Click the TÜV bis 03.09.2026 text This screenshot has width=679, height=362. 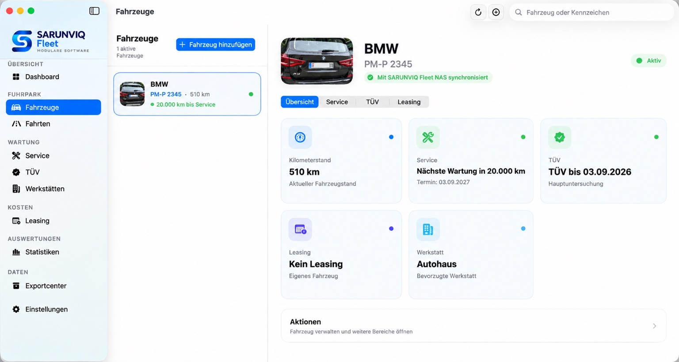click(x=590, y=172)
